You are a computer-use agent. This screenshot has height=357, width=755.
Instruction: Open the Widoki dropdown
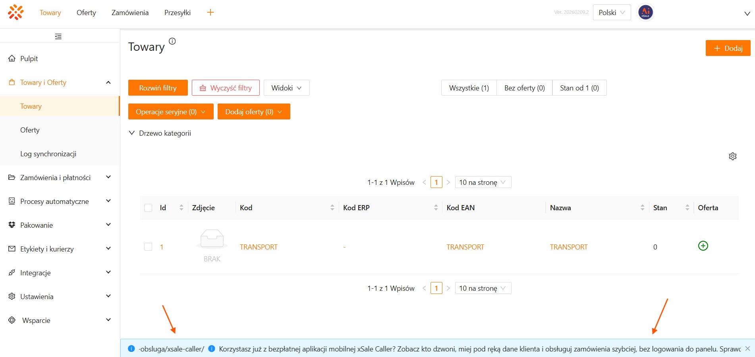(286, 88)
